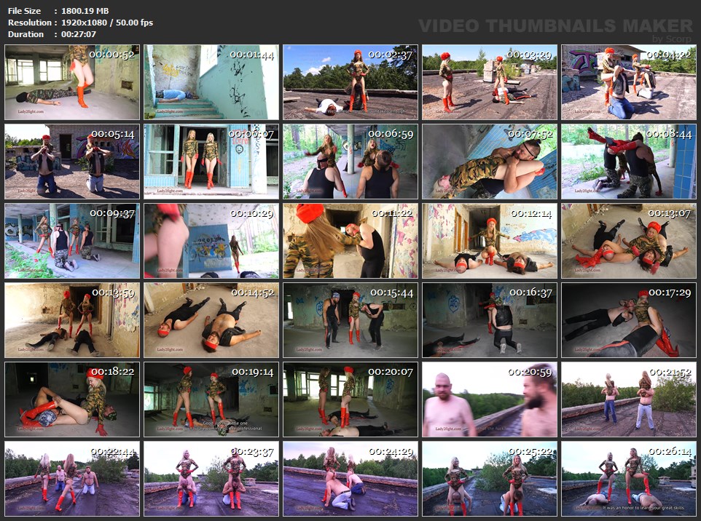
Task: Select the frame at 00:14:52
Action: (211, 320)
